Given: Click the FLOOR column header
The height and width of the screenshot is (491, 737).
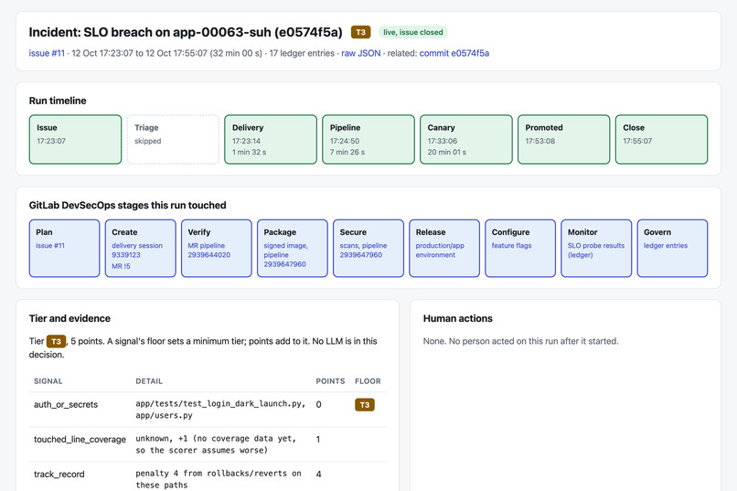Looking at the screenshot, I should click(x=368, y=381).
